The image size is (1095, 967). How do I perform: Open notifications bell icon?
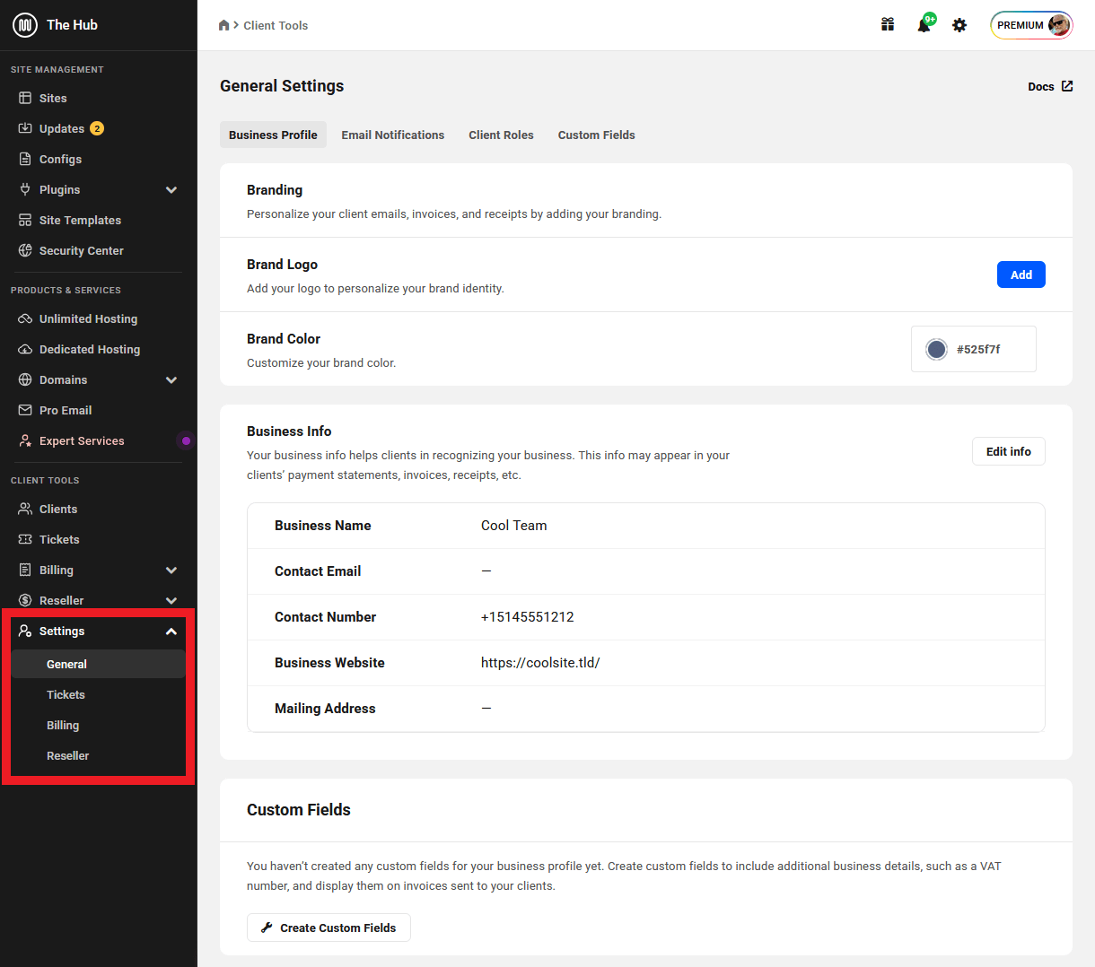click(924, 25)
